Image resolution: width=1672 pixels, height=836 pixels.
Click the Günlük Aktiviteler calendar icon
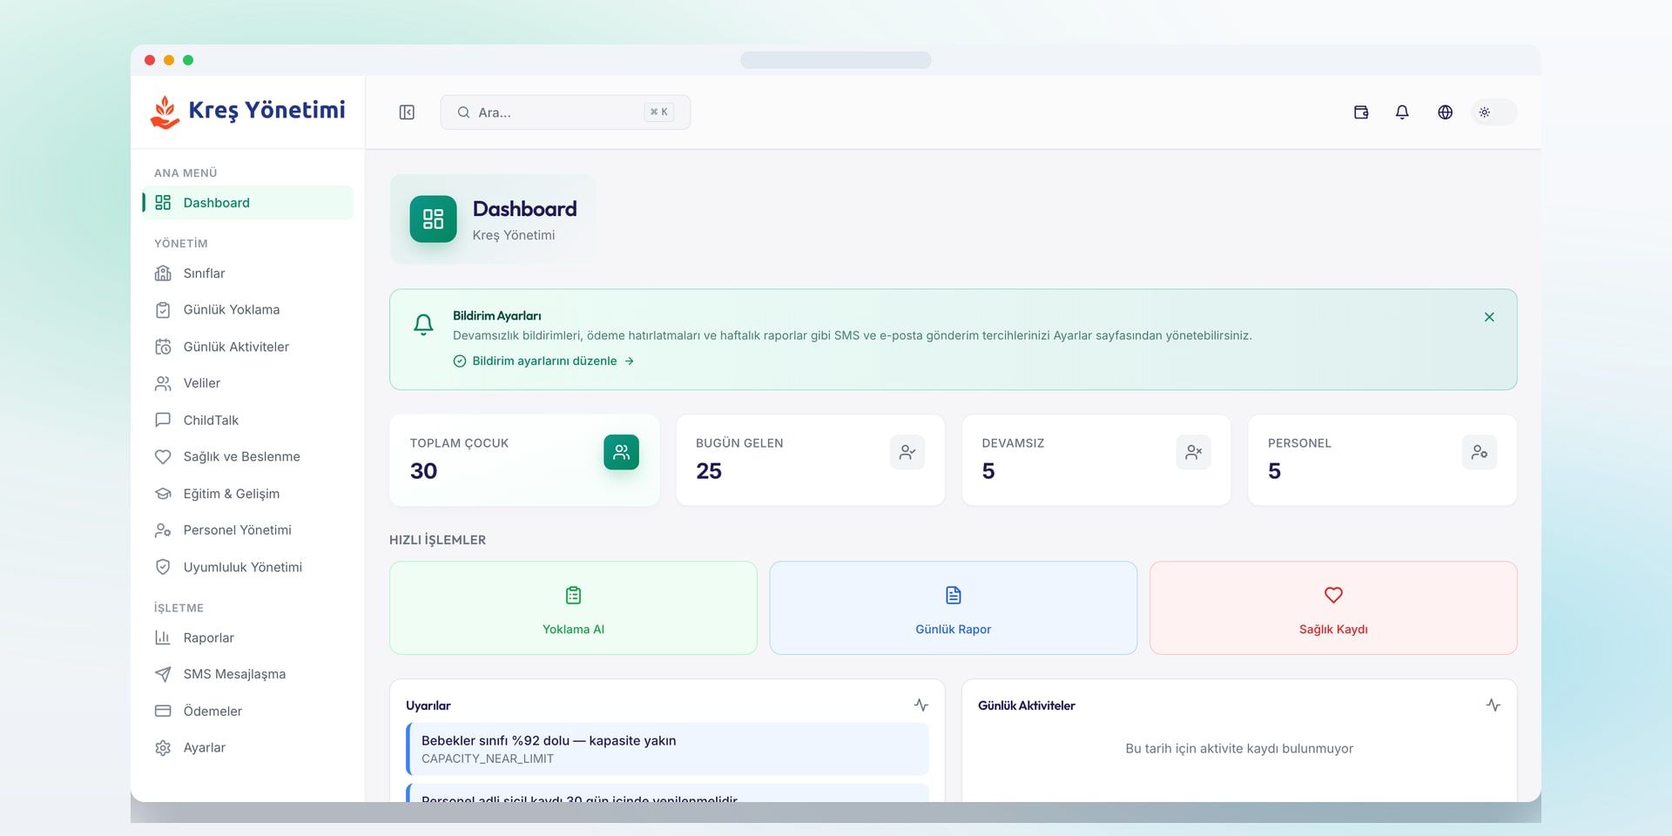[x=163, y=347]
